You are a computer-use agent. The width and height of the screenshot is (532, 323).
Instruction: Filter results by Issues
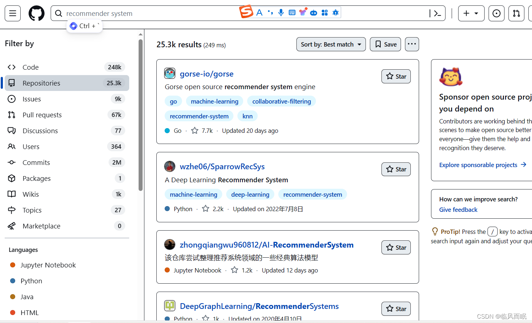coord(67,99)
